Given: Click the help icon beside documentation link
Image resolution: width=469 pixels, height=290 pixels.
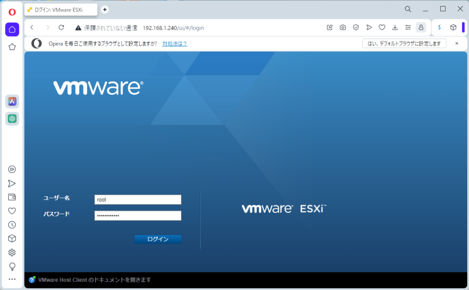Looking at the screenshot, I should (x=32, y=280).
